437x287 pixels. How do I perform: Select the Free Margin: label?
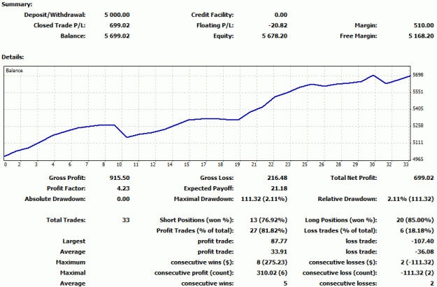[359, 36]
